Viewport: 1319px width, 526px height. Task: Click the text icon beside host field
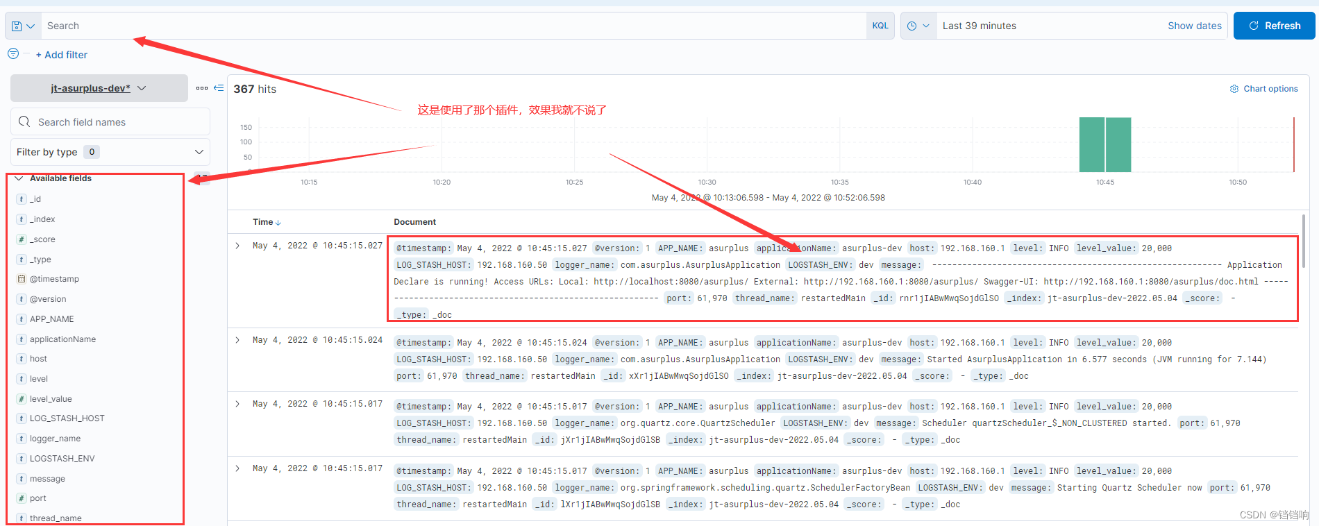pos(22,359)
